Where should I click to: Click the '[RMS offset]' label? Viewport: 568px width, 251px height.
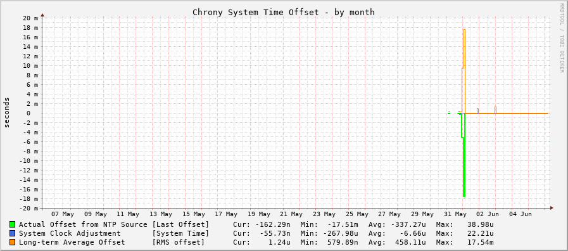click(178, 242)
